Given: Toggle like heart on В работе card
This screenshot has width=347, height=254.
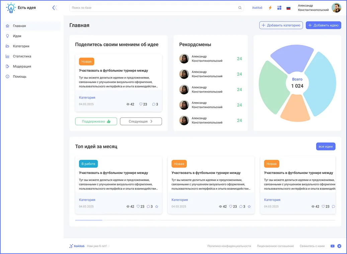Looking at the screenshot, I should (138, 206).
